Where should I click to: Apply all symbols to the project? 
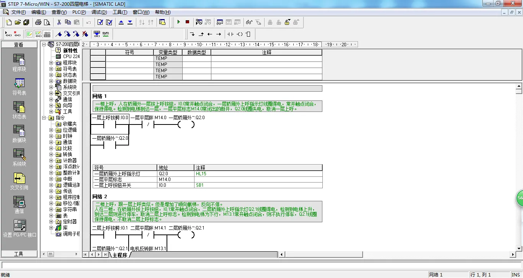[97, 34]
